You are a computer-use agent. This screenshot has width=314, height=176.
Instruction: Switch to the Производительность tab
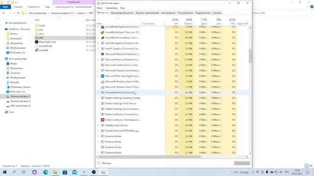(x=122, y=13)
